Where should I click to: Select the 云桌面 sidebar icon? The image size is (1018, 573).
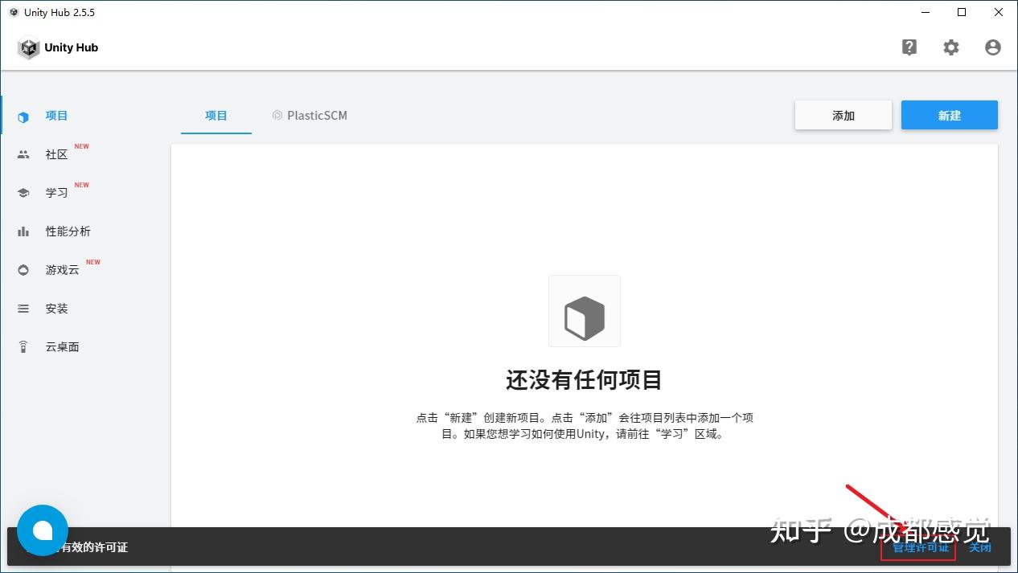pos(62,346)
